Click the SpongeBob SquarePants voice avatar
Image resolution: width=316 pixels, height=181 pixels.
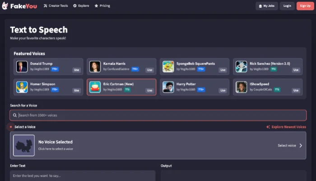pos(168,67)
